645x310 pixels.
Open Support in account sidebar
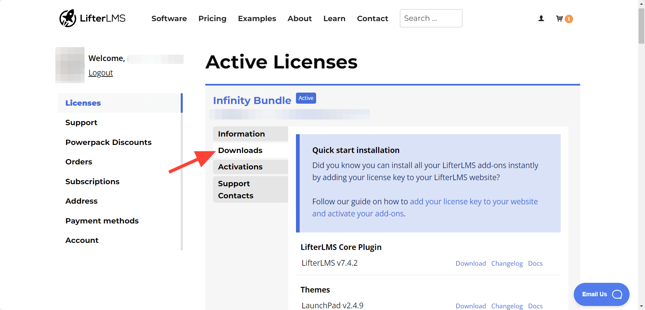tap(81, 122)
